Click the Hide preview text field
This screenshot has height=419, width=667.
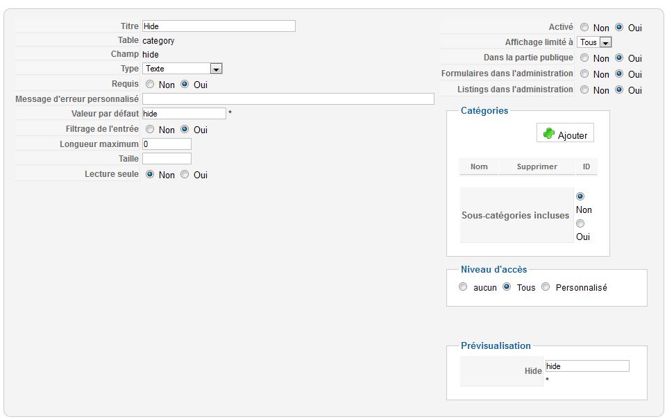click(x=587, y=366)
